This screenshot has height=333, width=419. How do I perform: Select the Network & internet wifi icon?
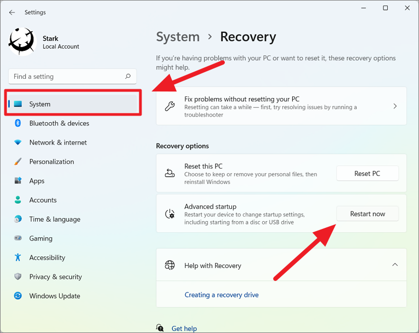click(x=18, y=142)
